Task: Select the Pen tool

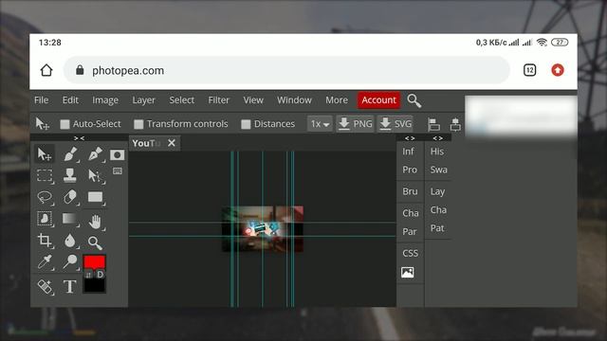Action: 95,154
